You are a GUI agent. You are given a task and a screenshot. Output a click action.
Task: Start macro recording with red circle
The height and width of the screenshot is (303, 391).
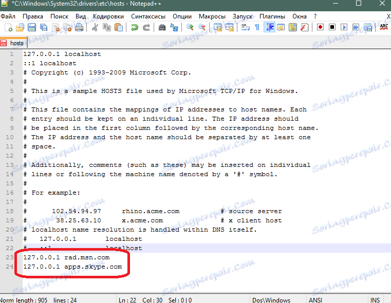(320, 27)
